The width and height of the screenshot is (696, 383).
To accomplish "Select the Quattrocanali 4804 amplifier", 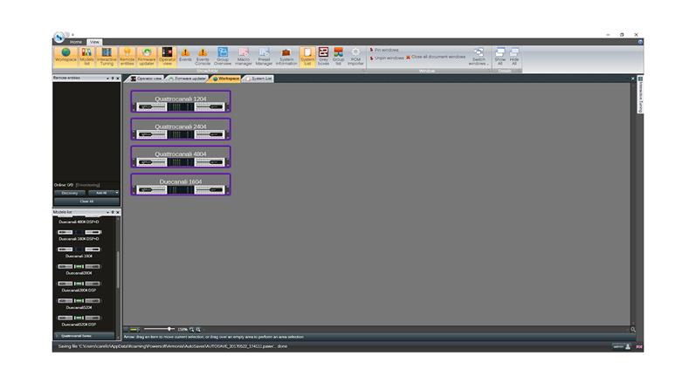I will pyautogui.click(x=181, y=156).
